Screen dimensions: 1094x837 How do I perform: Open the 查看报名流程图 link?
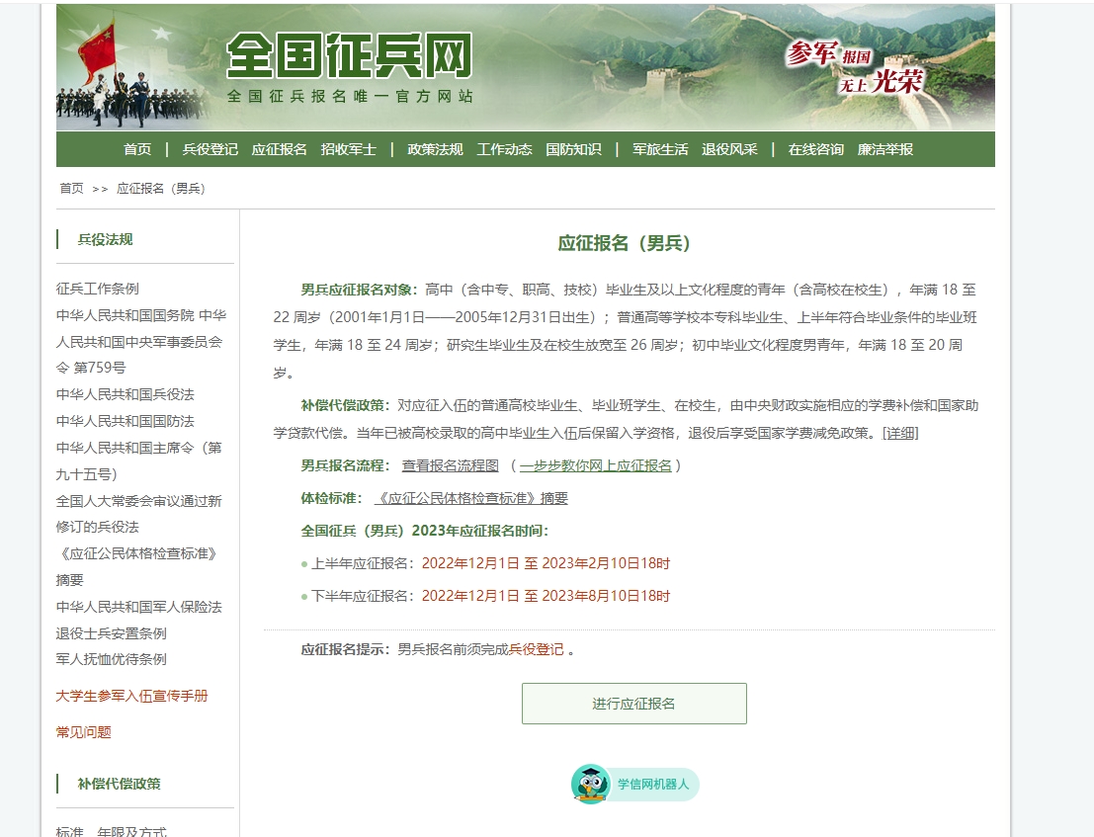450,465
